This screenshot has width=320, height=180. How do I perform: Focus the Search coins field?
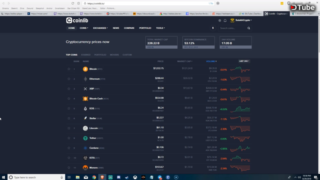coord(232,28)
